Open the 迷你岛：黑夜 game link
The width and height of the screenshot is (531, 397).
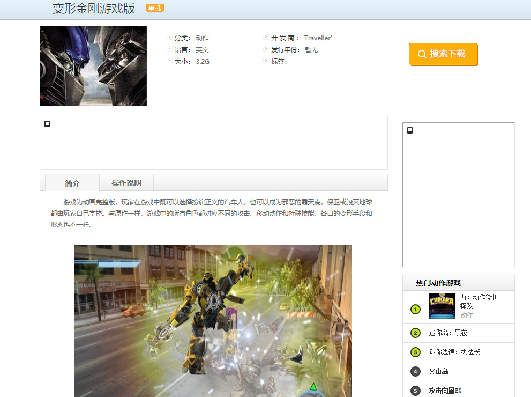[448, 333]
